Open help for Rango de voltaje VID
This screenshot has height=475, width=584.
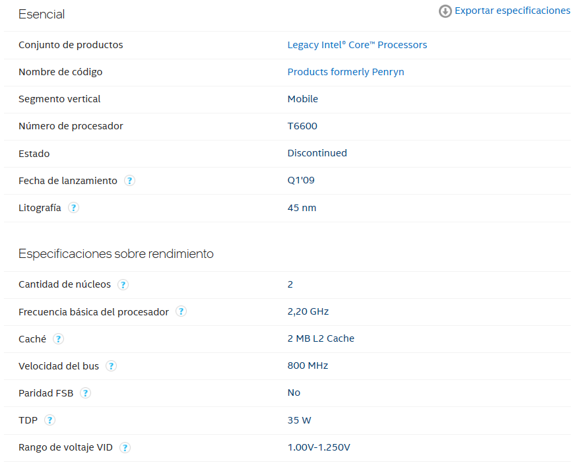[x=125, y=448]
